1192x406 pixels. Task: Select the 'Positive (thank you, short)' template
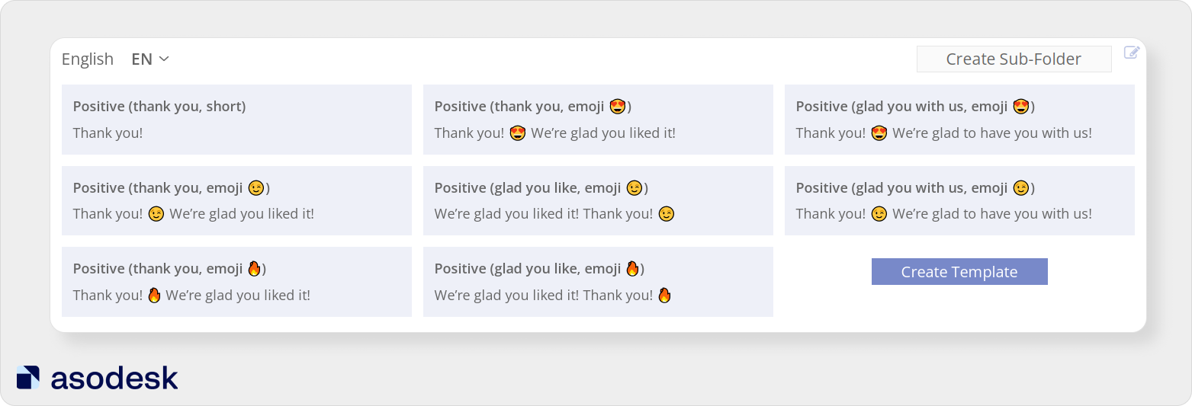pos(236,120)
